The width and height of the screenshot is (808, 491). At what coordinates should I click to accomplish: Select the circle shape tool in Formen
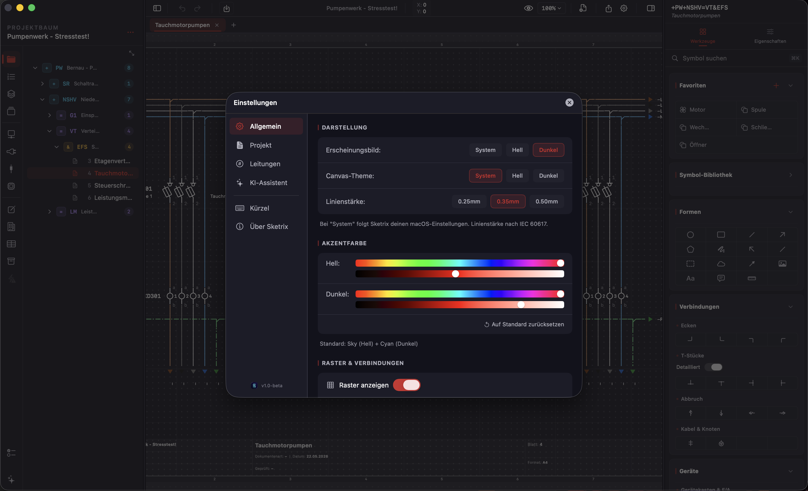(690, 235)
